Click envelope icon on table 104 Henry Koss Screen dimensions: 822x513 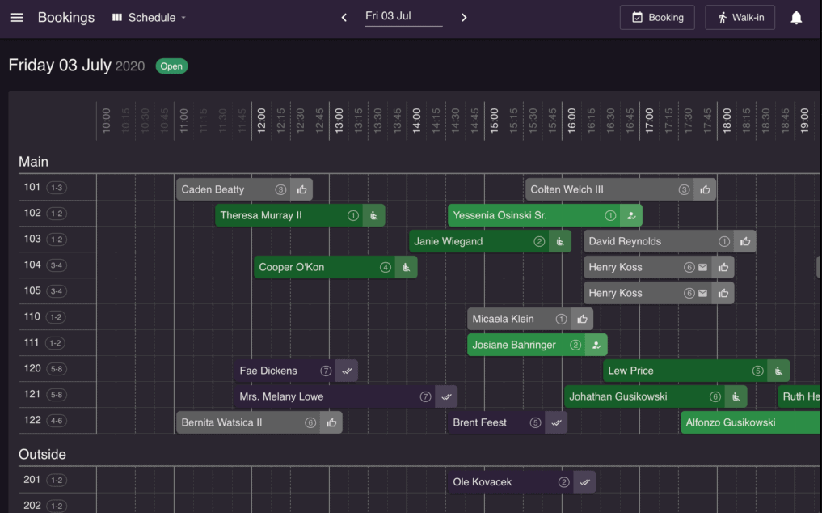click(x=702, y=267)
